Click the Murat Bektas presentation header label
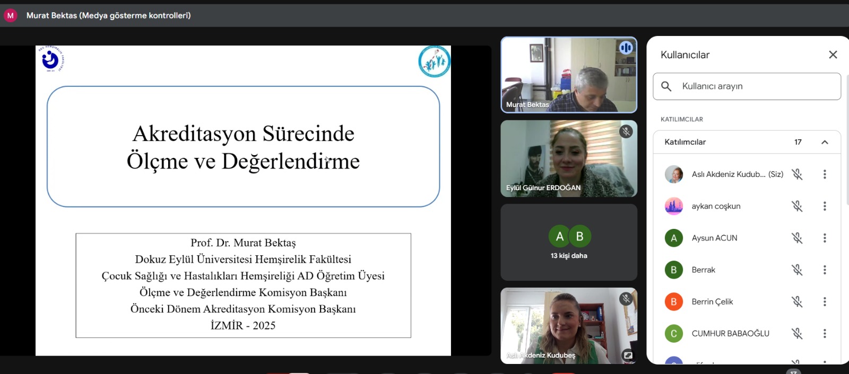 [108, 15]
